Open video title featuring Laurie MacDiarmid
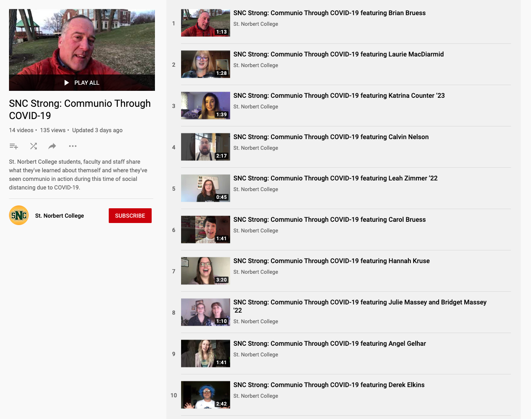 tap(338, 54)
